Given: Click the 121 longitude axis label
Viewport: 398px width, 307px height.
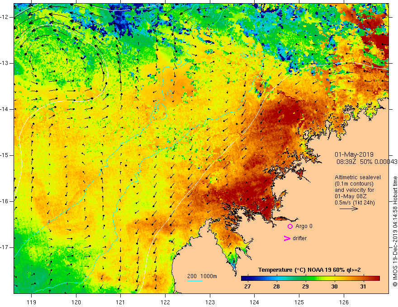Looking at the screenshot, I should pos(121,302).
